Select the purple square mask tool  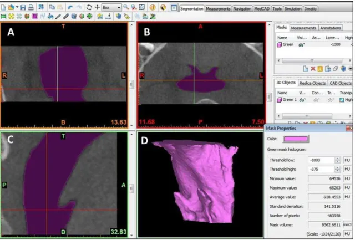(34, 16)
